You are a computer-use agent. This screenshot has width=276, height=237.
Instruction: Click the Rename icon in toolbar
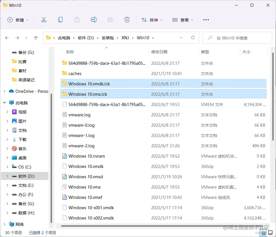[94, 20]
